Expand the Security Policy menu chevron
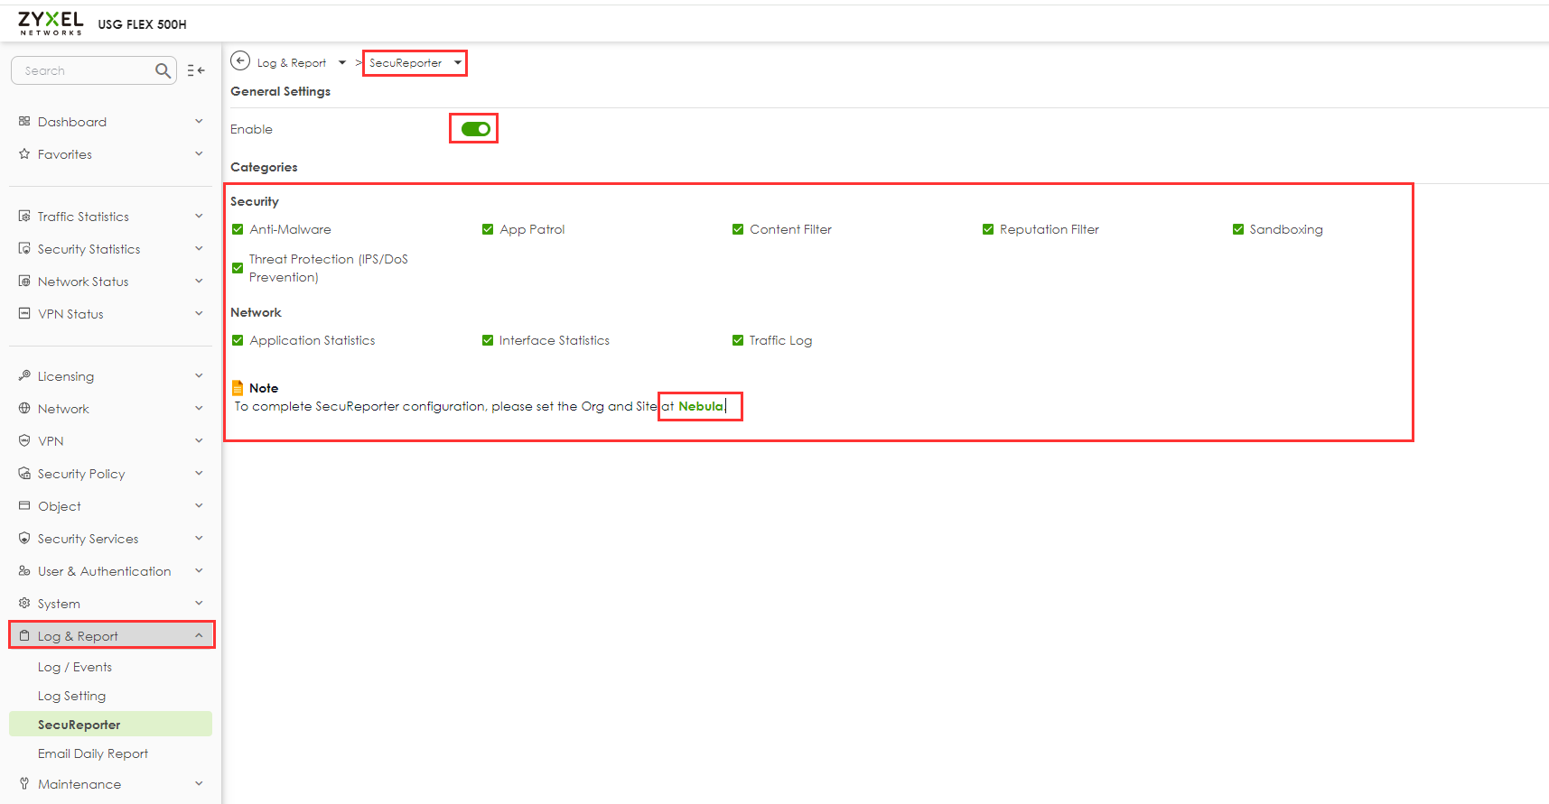 pyautogui.click(x=199, y=474)
